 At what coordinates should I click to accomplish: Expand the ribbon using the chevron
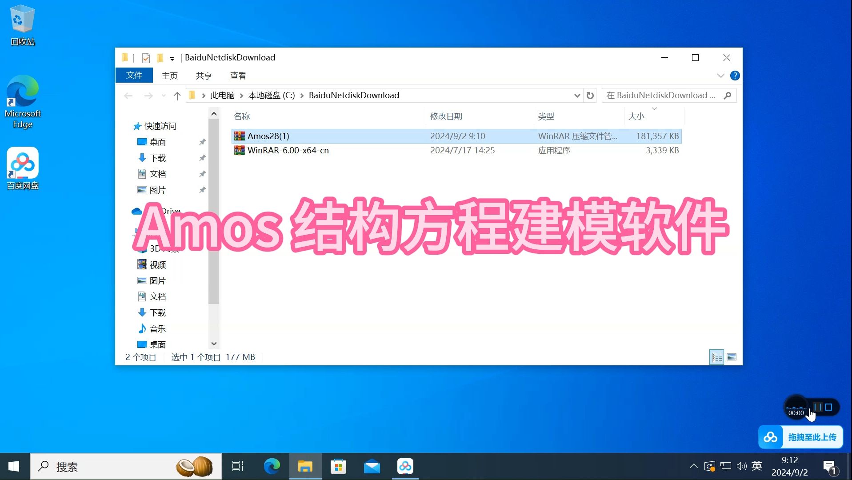point(720,75)
